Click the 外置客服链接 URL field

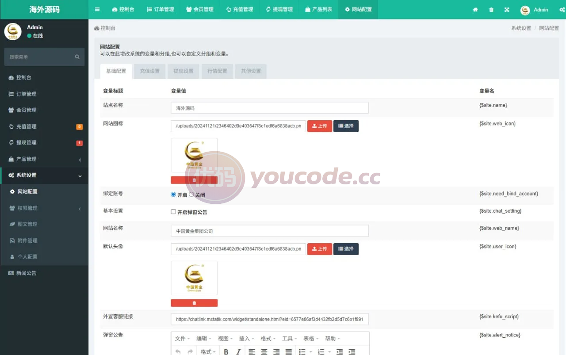[270, 319]
